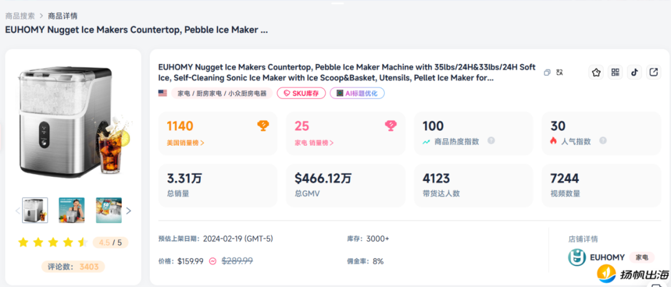
Task: Click the ranking number 1140
Action: [180, 126]
